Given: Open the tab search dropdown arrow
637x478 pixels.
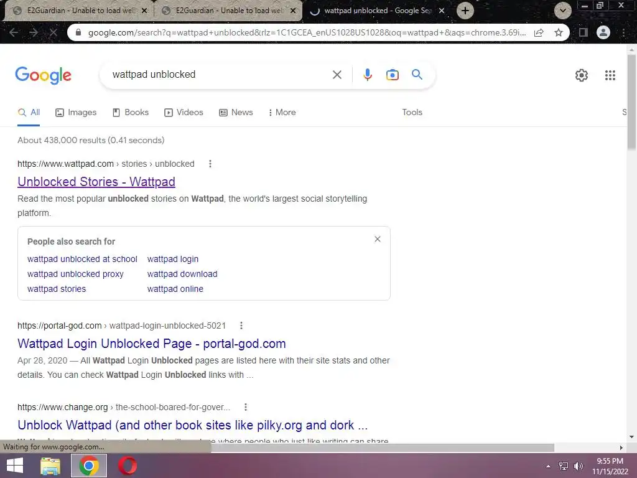Looking at the screenshot, I should coord(562,11).
